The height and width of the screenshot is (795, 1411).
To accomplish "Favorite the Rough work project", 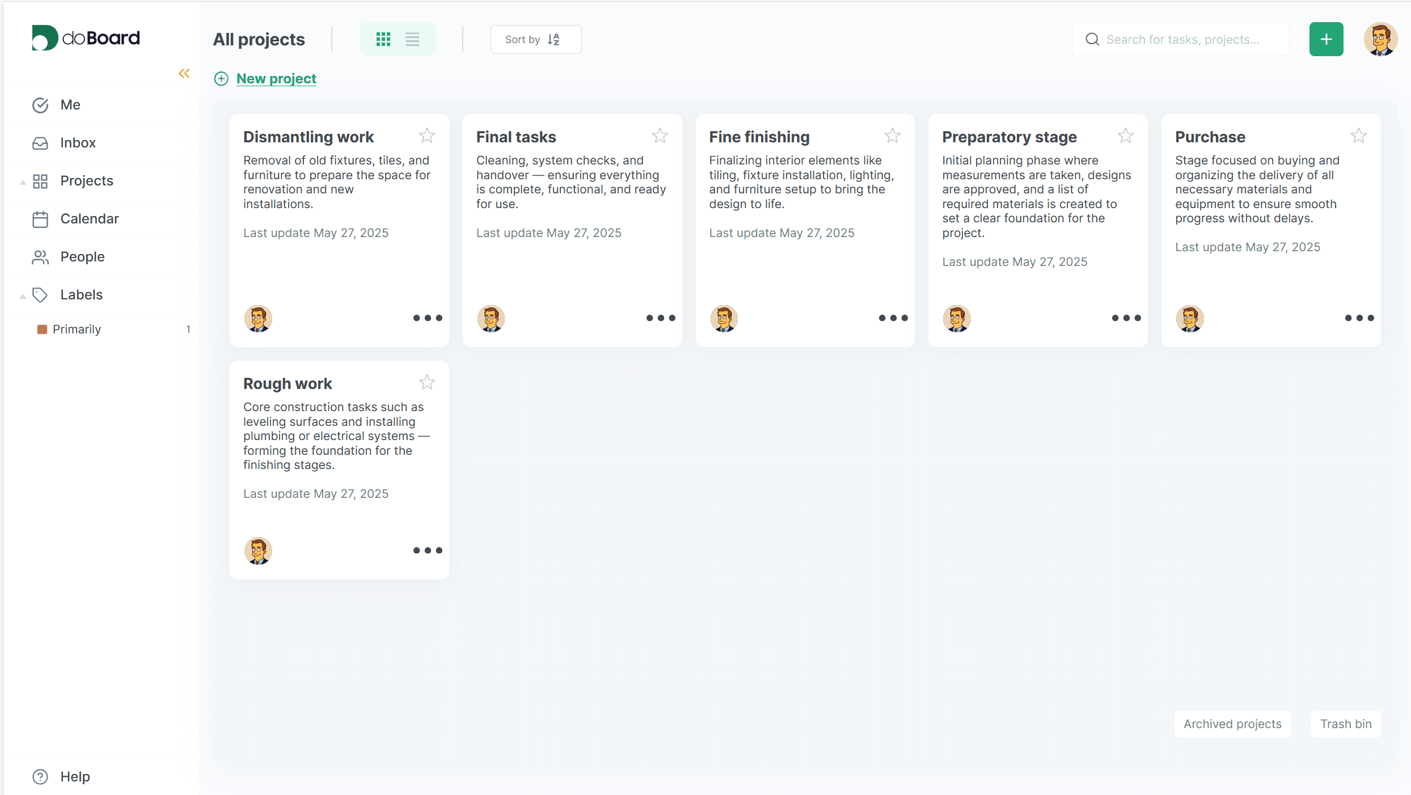I will [x=427, y=382].
